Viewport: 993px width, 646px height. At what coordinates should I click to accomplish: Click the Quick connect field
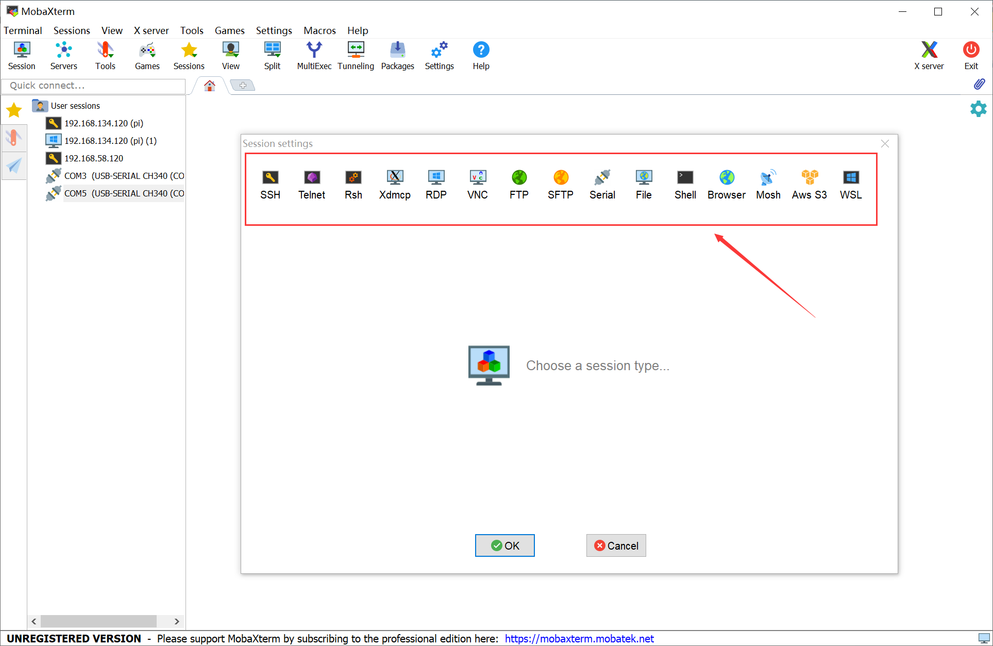[93, 86]
